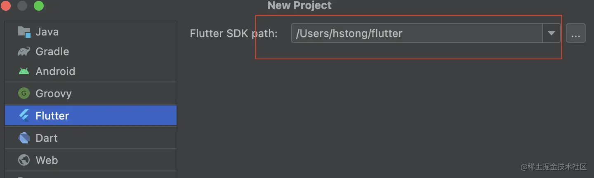
Task: Pick Groovy from the left list
Action: (x=54, y=94)
